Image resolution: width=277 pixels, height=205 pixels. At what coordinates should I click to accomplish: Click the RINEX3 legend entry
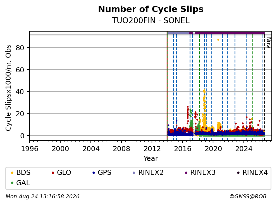coord(200,173)
